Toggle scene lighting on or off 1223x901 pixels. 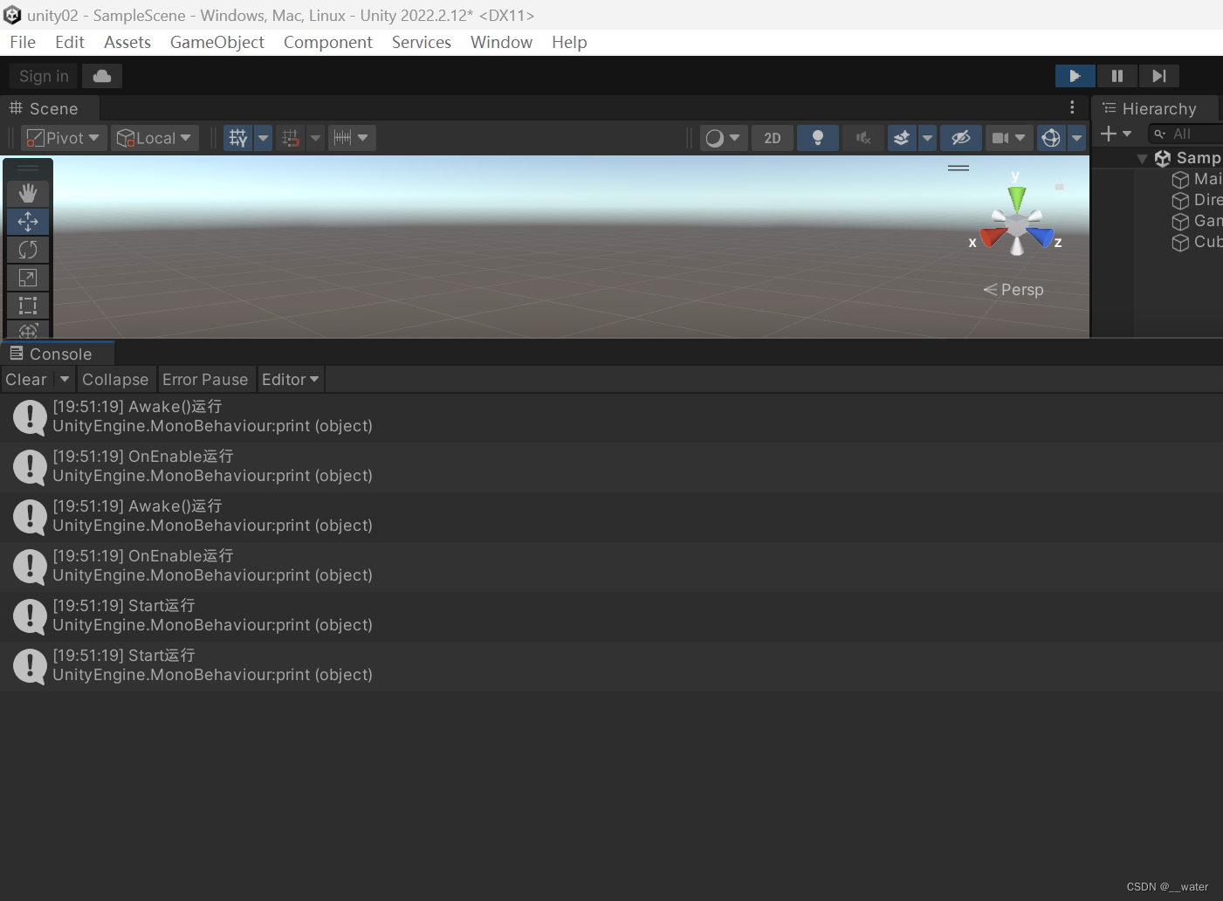[817, 137]
